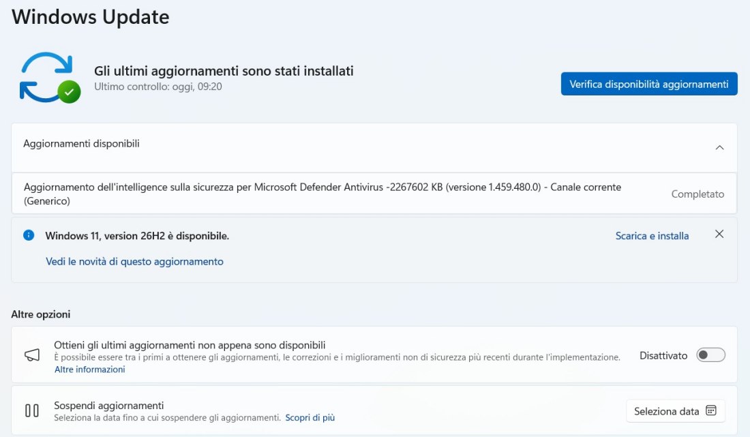Click the Sospendi aggiornamenti title
Screen dimensions: 750x437
pos(108,406)
